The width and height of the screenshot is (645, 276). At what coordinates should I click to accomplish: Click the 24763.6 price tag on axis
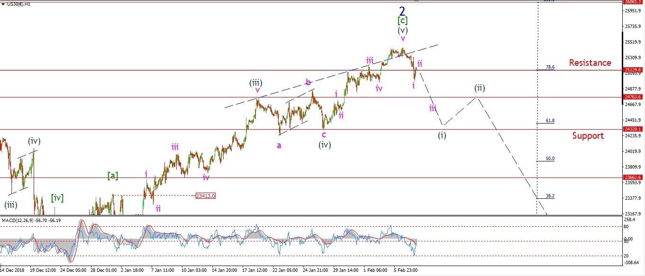[633, 97]
